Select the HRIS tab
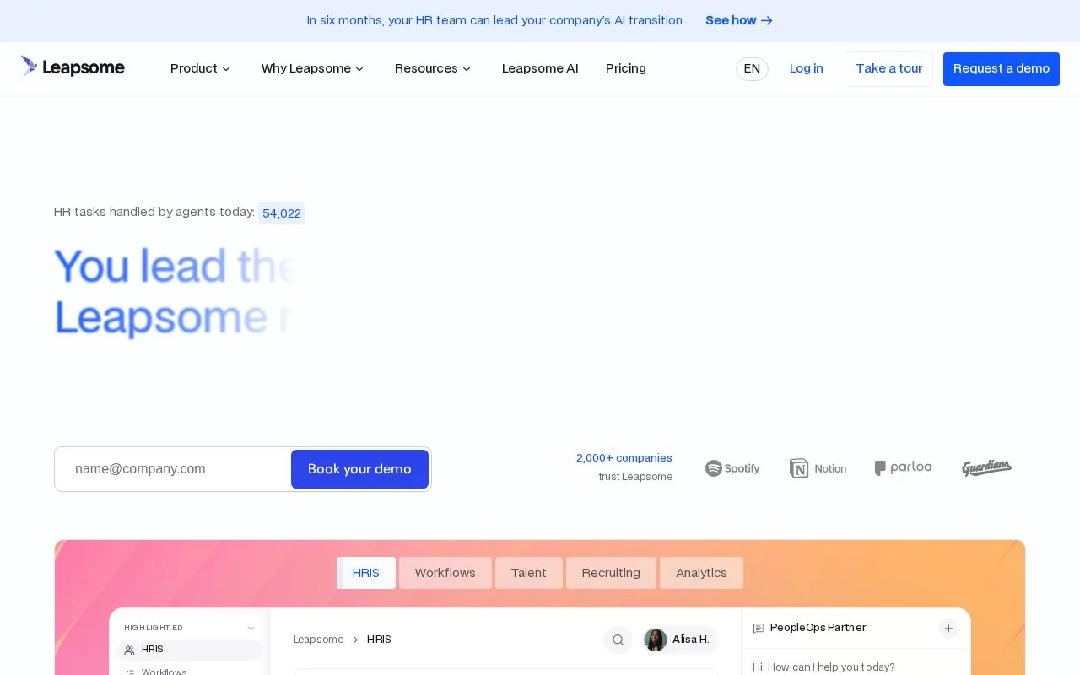 [x=366, y=573]
